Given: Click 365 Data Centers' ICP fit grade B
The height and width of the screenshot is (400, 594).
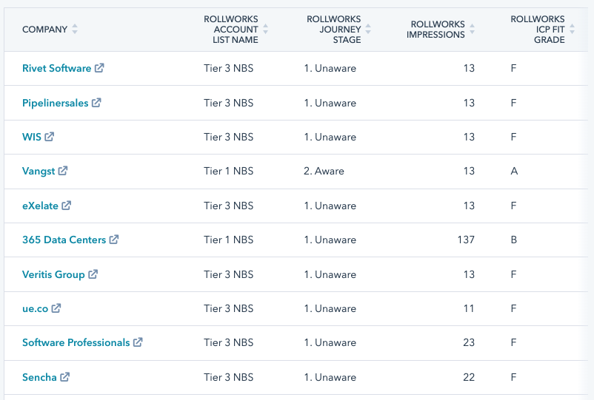Looking at the screenshot, I should [x=514, y=240].
